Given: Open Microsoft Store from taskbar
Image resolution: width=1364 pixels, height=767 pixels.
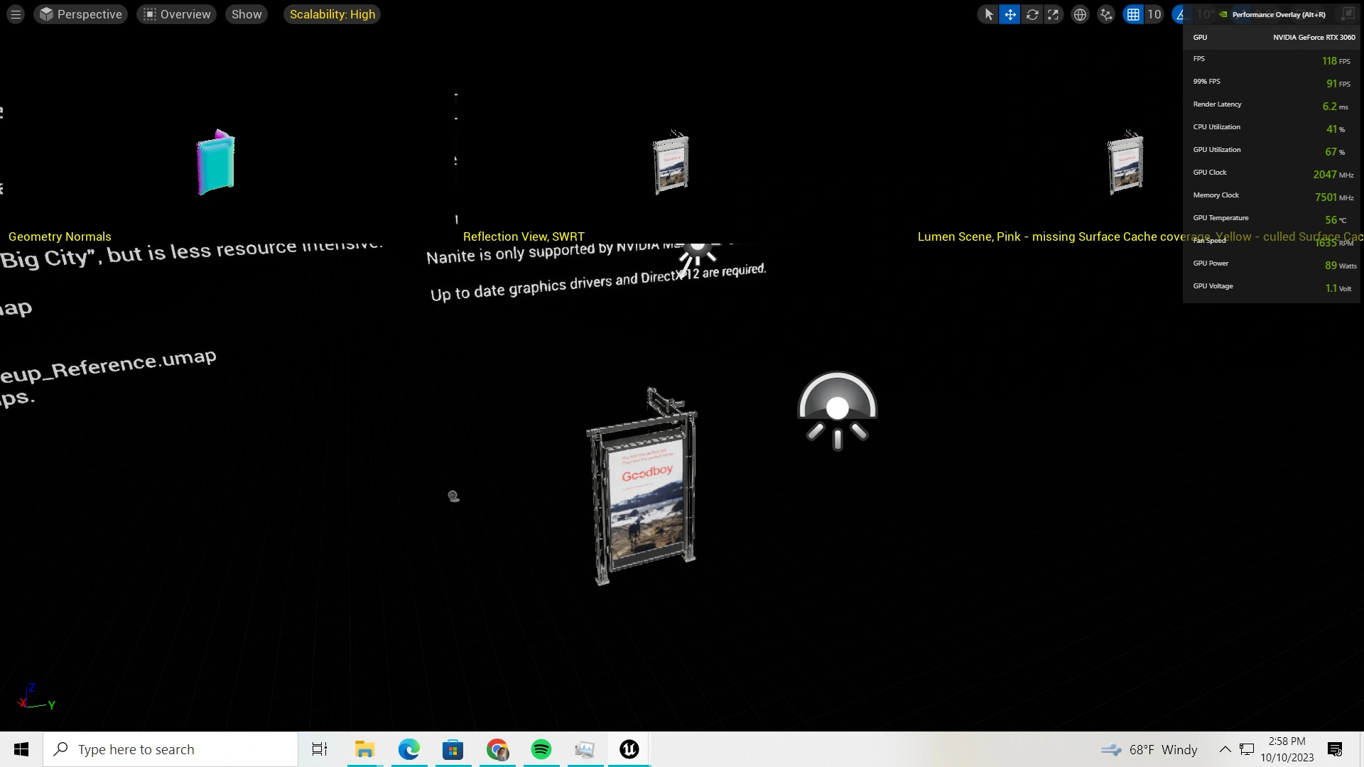Looking at the screenshot, I should pos(453,749).
